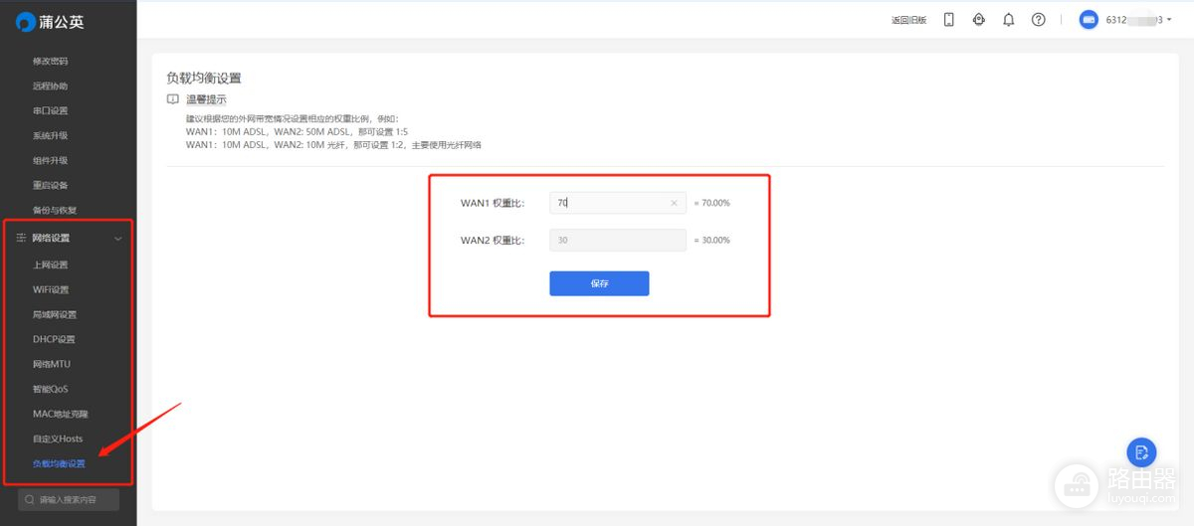Click 返回旧版 link
1194x526 pixels.
tap(909, 20)
